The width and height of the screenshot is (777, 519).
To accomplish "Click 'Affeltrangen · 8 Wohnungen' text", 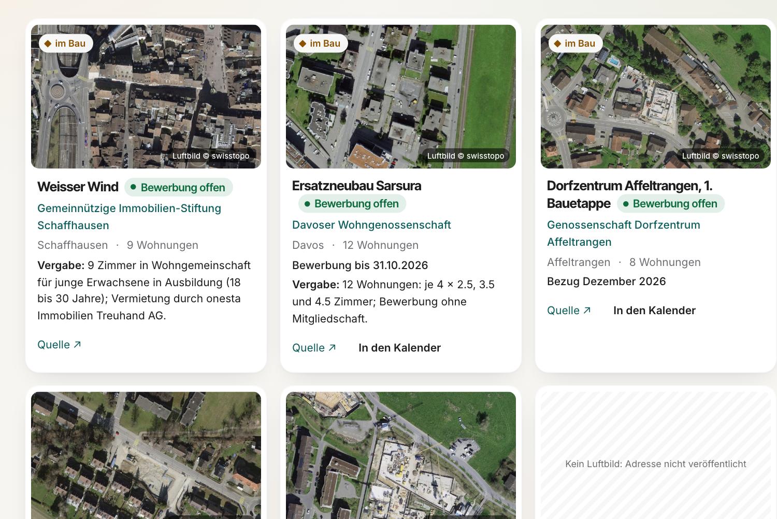I will pos(624,262).
